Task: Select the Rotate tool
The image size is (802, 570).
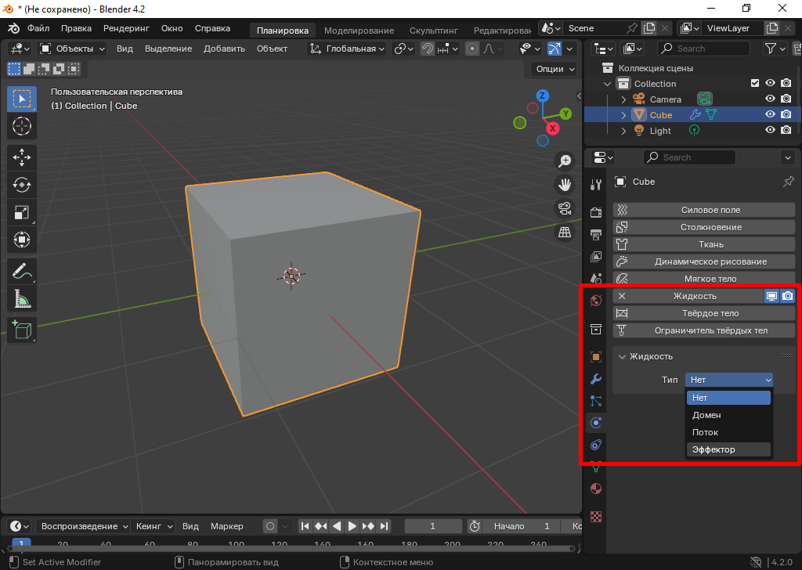Action: click(x=22, y=184)
